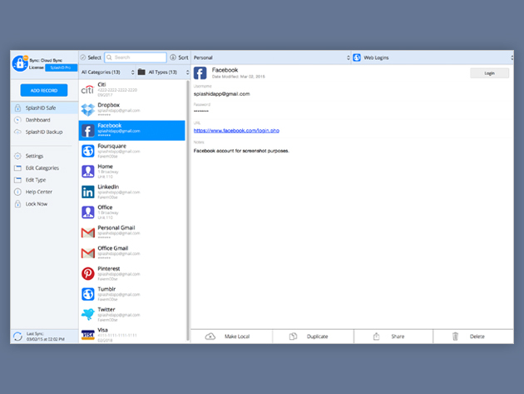This screenshot has height=394, width=524.
Task: Select the Tumblr record
Action: click(132, 294)
